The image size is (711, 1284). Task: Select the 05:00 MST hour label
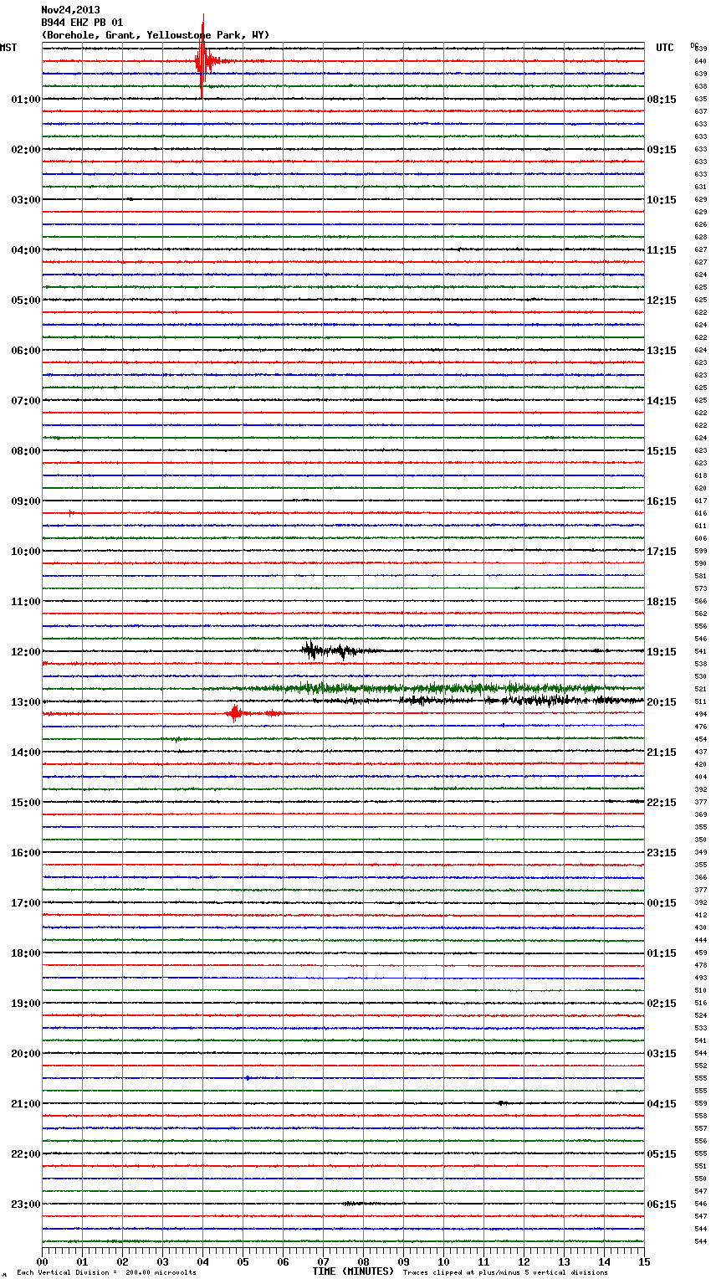[26, 300]
